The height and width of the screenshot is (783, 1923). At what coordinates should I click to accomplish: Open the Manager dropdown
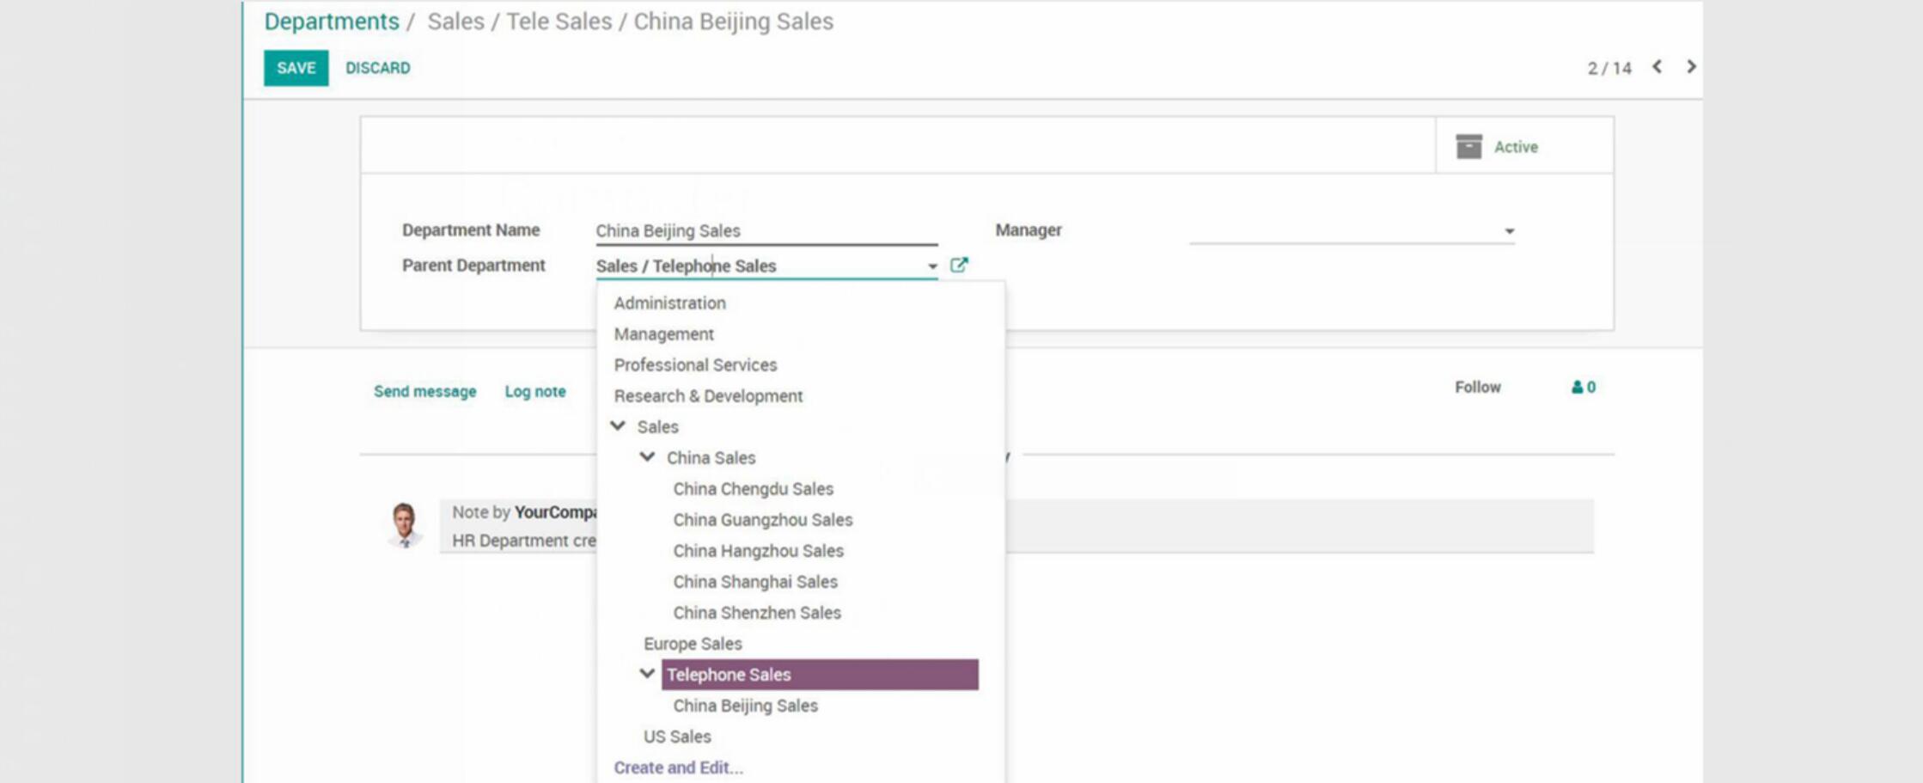(1509, 231)
